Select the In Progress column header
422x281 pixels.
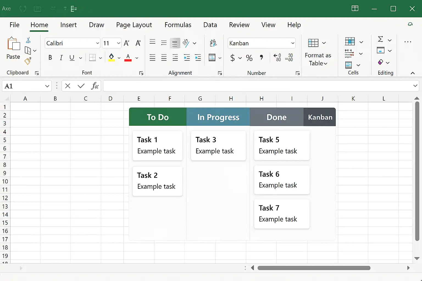click(x=218, y=117)
